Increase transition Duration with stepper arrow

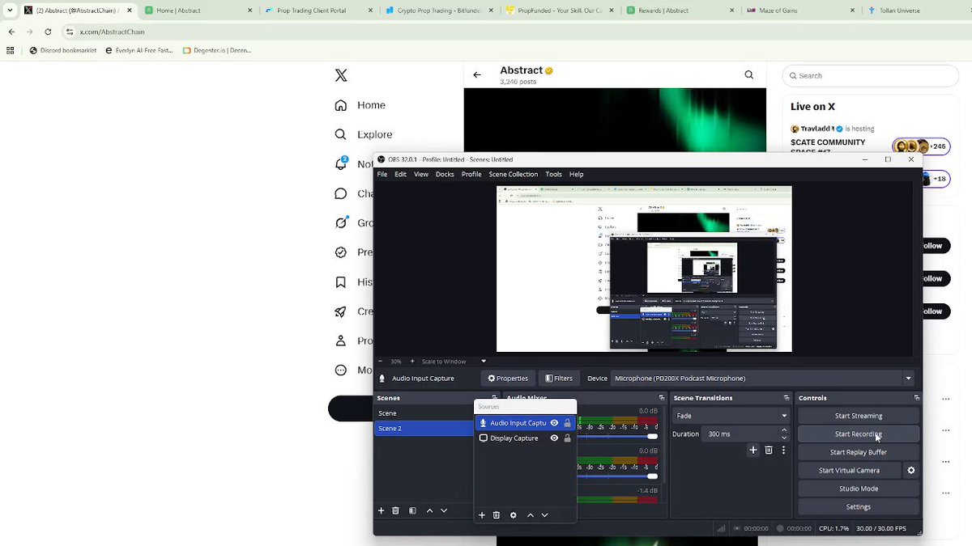[783, 431]
